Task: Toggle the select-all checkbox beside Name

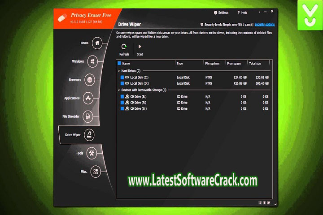Action: pos(119,63)
